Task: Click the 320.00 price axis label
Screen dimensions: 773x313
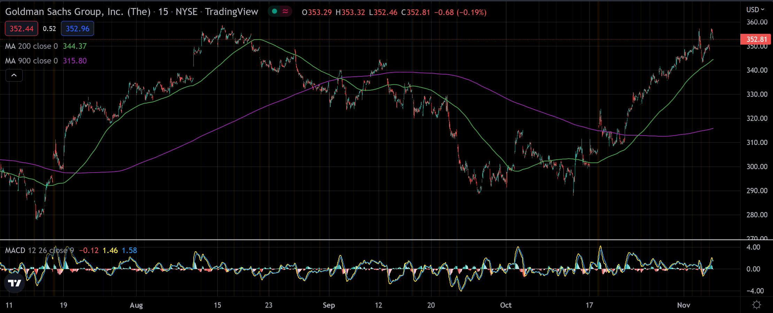Action: [757, 118]
